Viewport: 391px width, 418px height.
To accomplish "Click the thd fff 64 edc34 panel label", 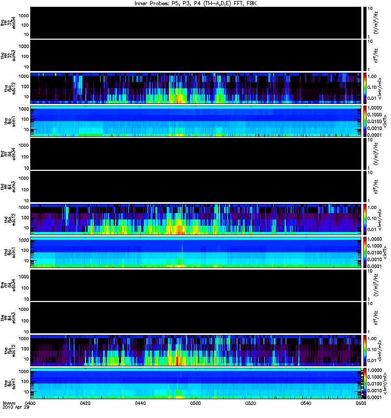I will coord(8,154).
